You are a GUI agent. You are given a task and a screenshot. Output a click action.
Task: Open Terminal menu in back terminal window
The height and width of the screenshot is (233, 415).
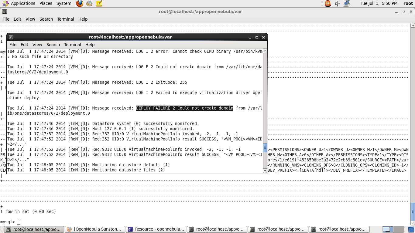point(65,19)
